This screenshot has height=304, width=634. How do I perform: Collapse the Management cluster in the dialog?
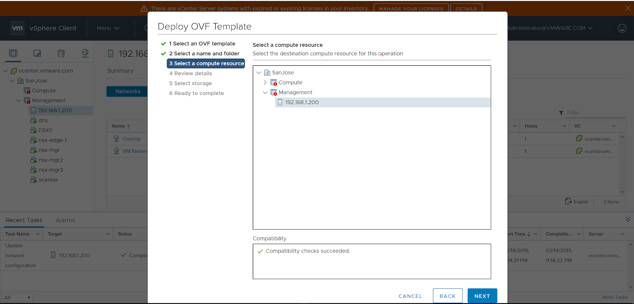[265, 92]
